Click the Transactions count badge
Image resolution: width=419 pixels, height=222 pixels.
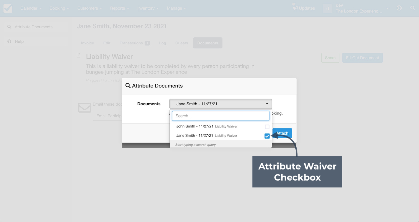(147, 43)
